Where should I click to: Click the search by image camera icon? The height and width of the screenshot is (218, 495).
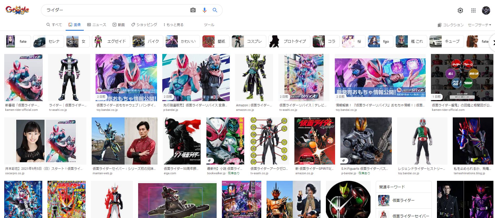[193, 10]
